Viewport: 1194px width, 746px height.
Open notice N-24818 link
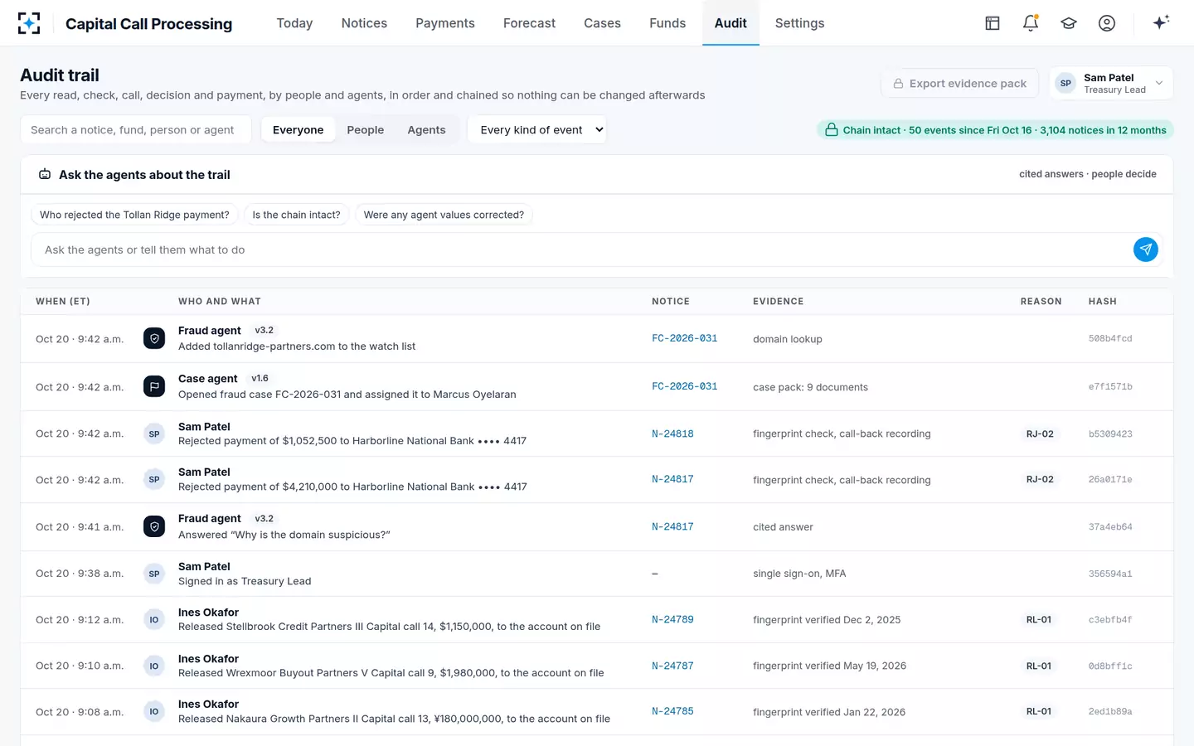pyautogui.click(x=672, y=434)
